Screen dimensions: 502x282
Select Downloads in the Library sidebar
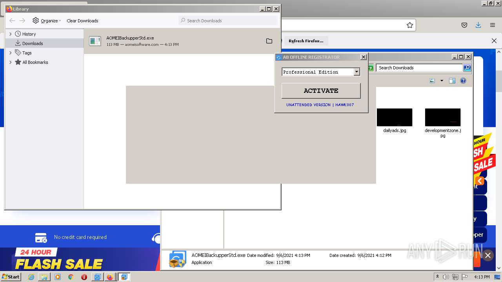(x=33, y=43)
